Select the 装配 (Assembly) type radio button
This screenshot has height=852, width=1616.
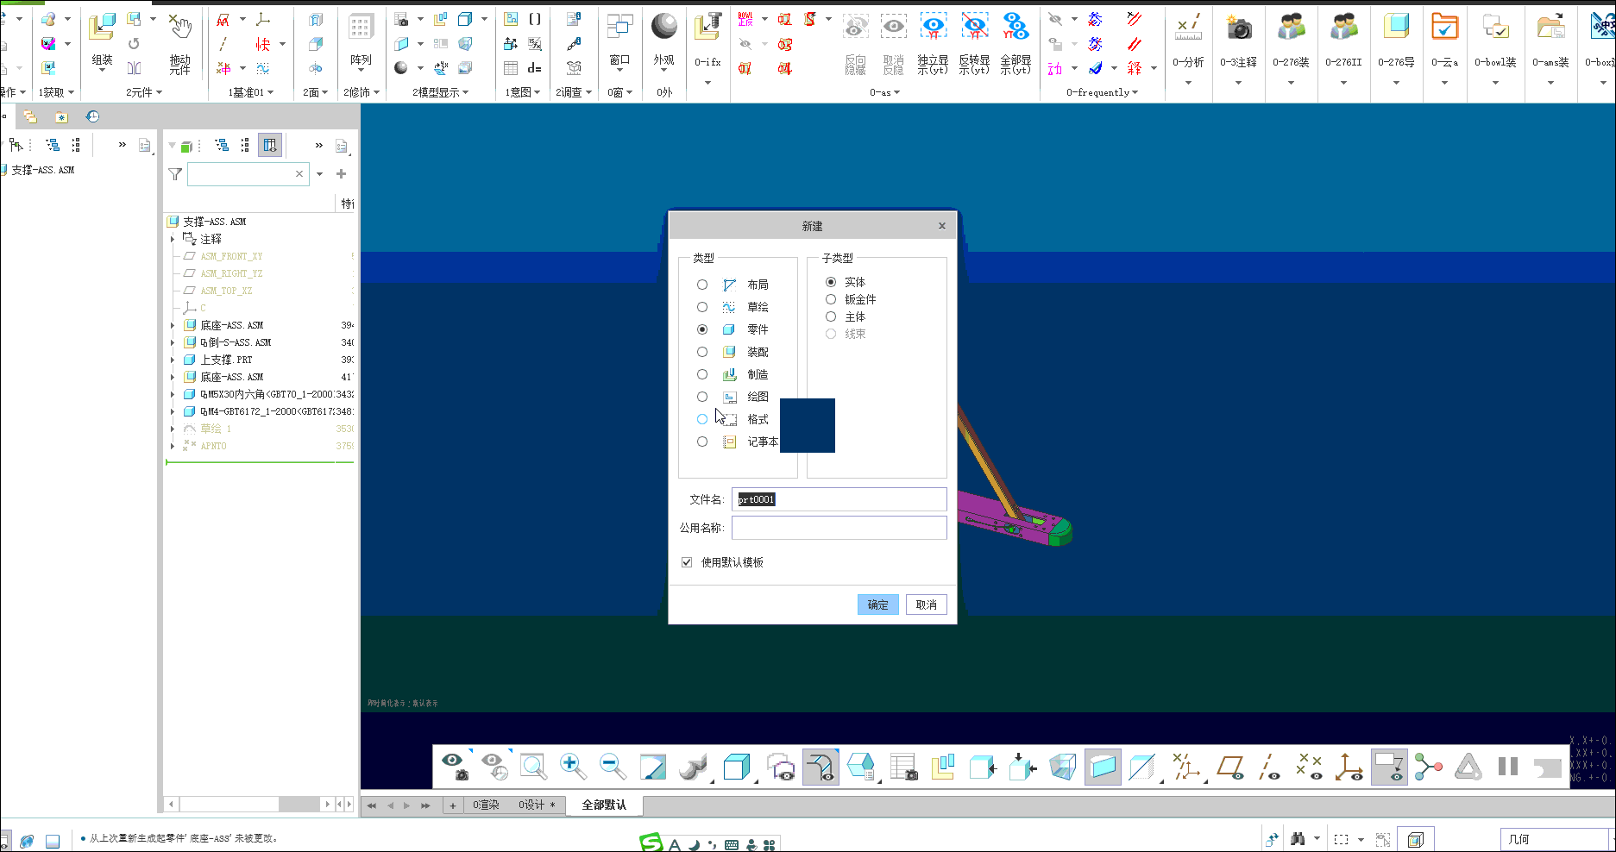702,352
